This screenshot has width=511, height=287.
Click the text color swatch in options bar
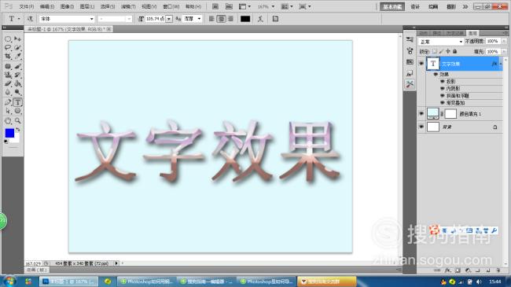[245, 19]
